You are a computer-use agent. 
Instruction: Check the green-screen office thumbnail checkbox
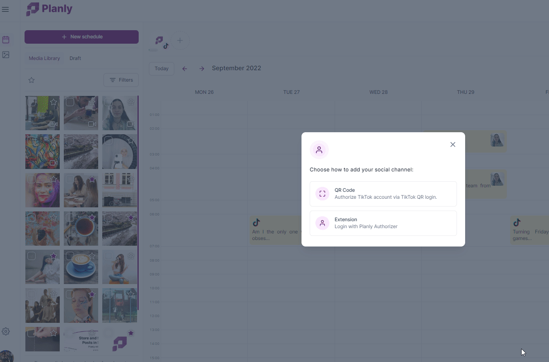(x=32, y=102)
